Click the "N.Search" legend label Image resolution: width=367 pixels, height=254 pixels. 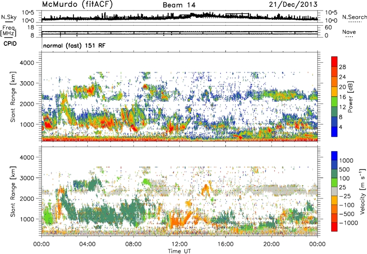pos(354,17)
